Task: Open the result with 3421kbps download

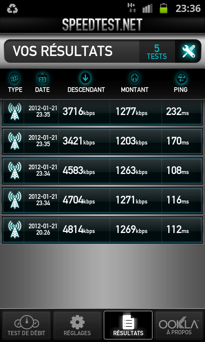Action: point(102,141)
